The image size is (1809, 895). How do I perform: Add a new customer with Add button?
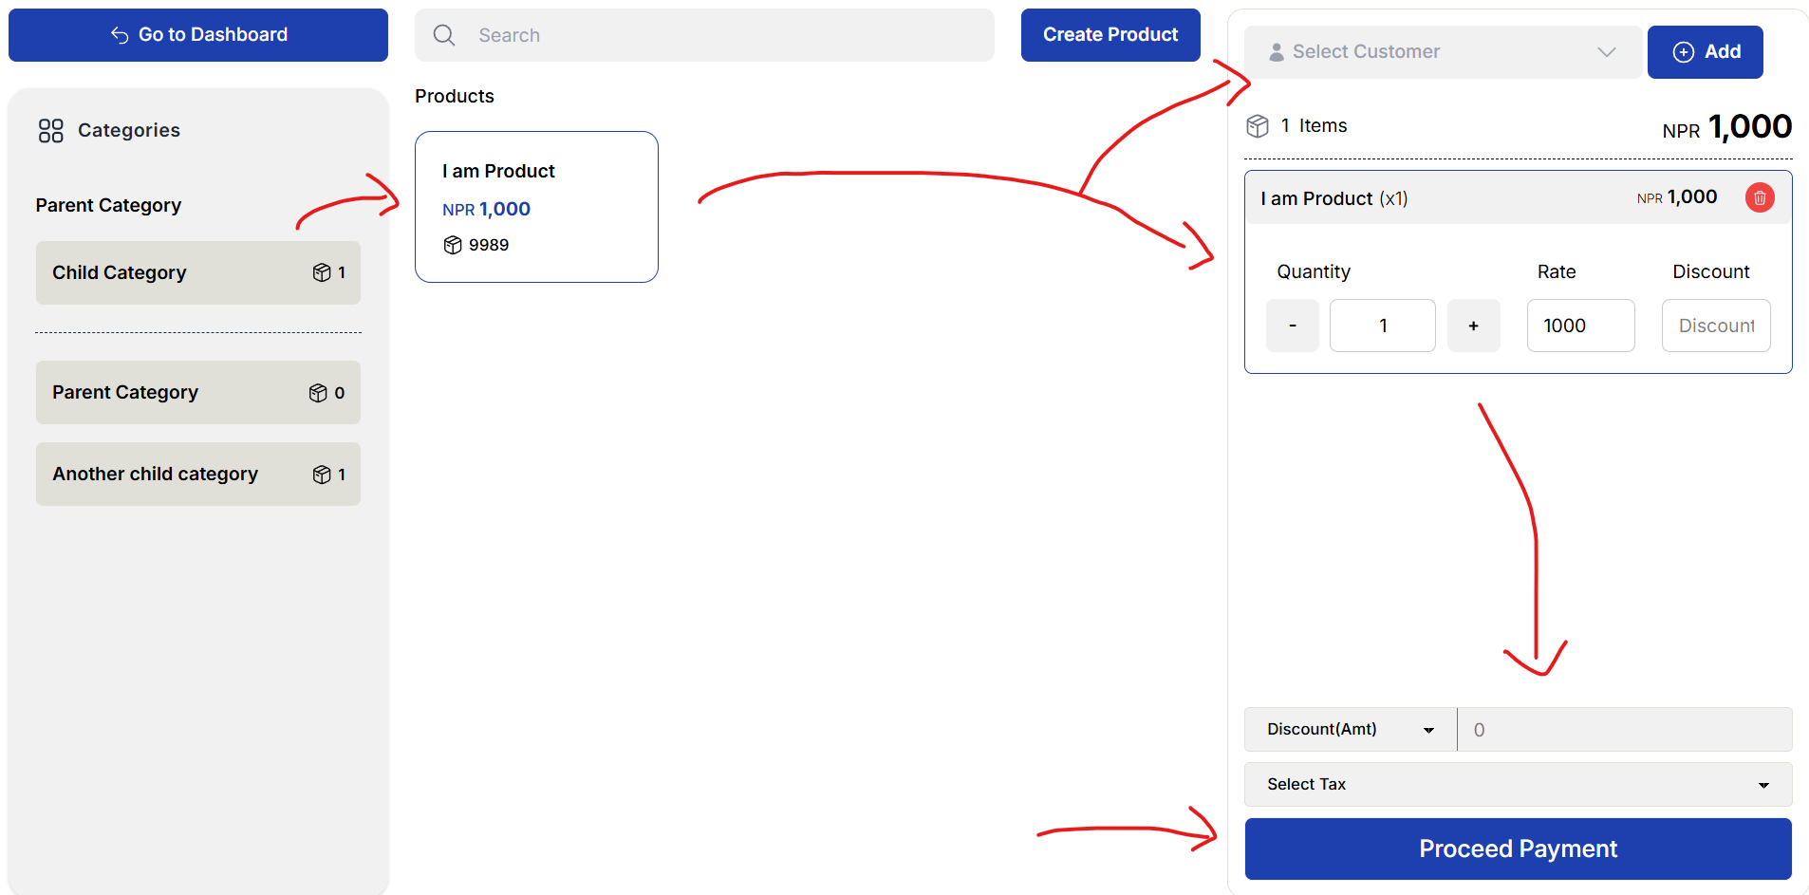(1705, 52)
